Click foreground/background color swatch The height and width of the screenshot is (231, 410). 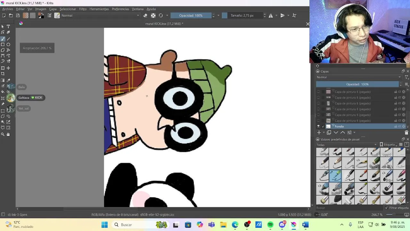tap(41, 15)
